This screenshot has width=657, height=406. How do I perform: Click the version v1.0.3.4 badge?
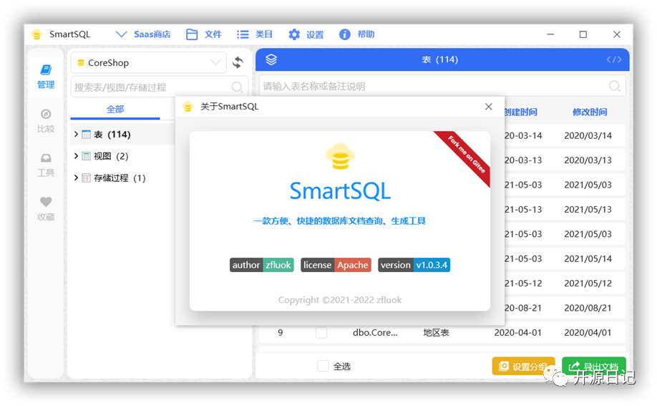[x=414, y=265]
